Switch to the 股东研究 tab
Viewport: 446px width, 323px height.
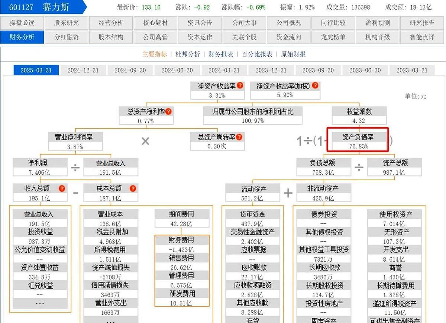67,23
